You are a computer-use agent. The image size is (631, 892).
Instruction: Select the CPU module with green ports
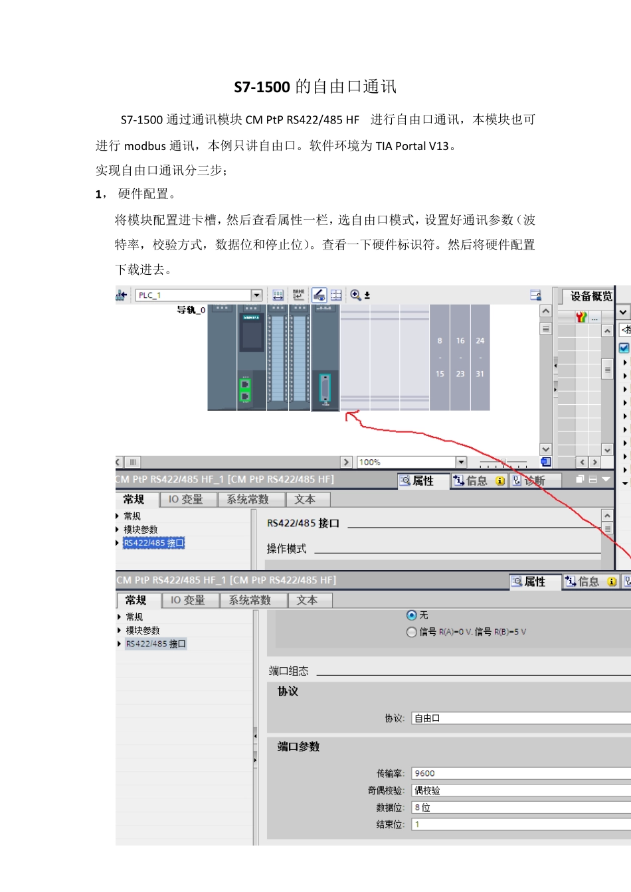click(251, 357)
